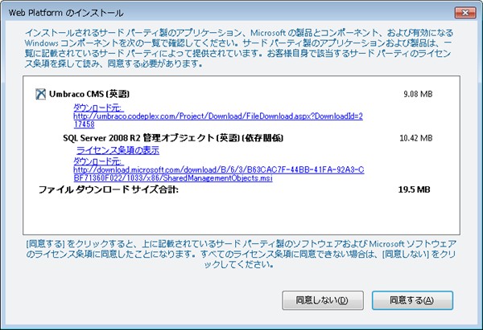The width and height of the screenshot is (483, 330).
Task: Click the 9.08 MB size value
Action: point(418,94)
